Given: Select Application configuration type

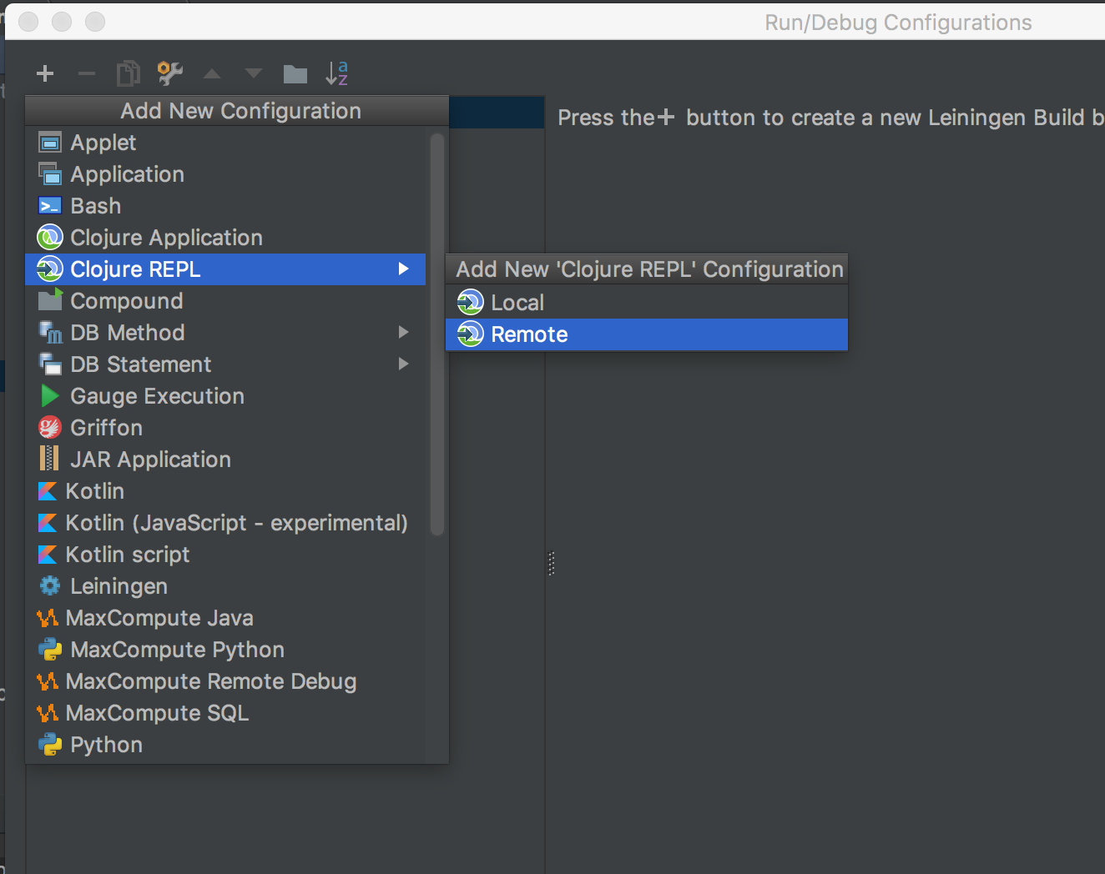Looking at the screenshot, I should [x=225, y=174].
